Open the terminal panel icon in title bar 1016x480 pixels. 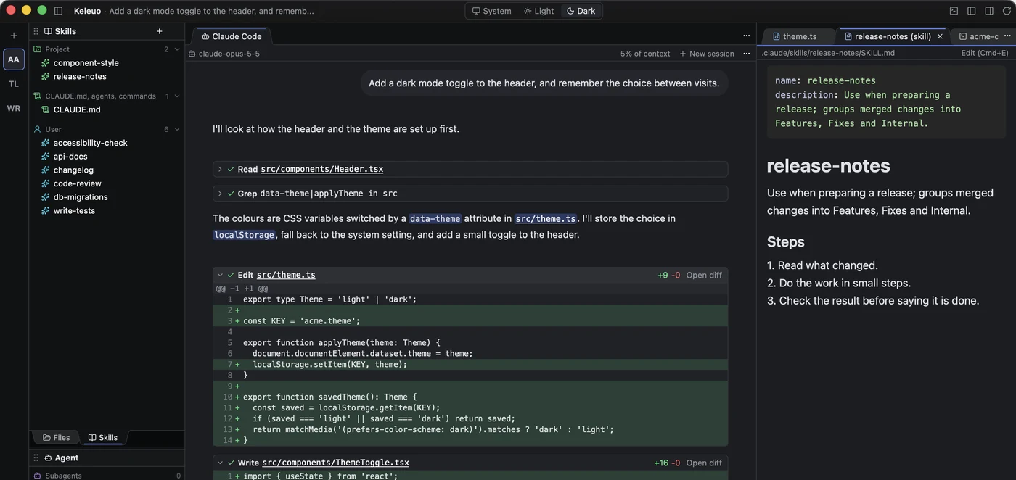pyautogui.click(x=954, y=11)
